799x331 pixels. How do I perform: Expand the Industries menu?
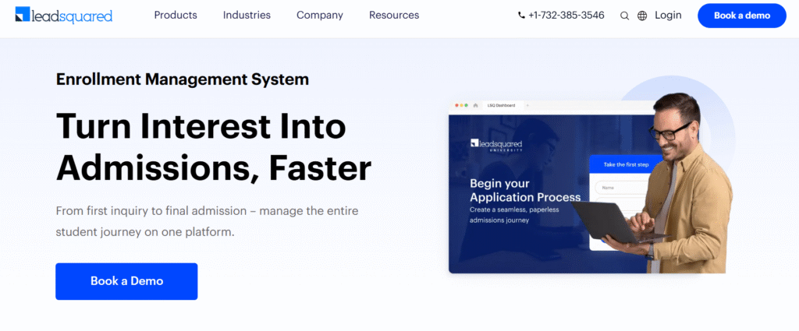(247, 16)
